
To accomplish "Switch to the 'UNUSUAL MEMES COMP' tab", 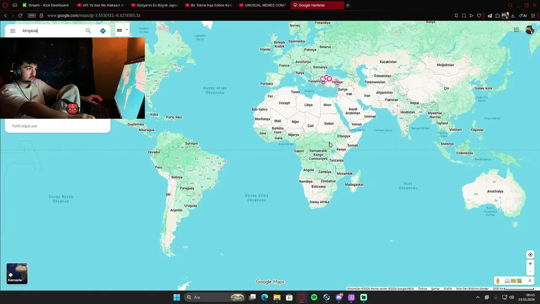I will pyautogui.click(x=262, y=5).
